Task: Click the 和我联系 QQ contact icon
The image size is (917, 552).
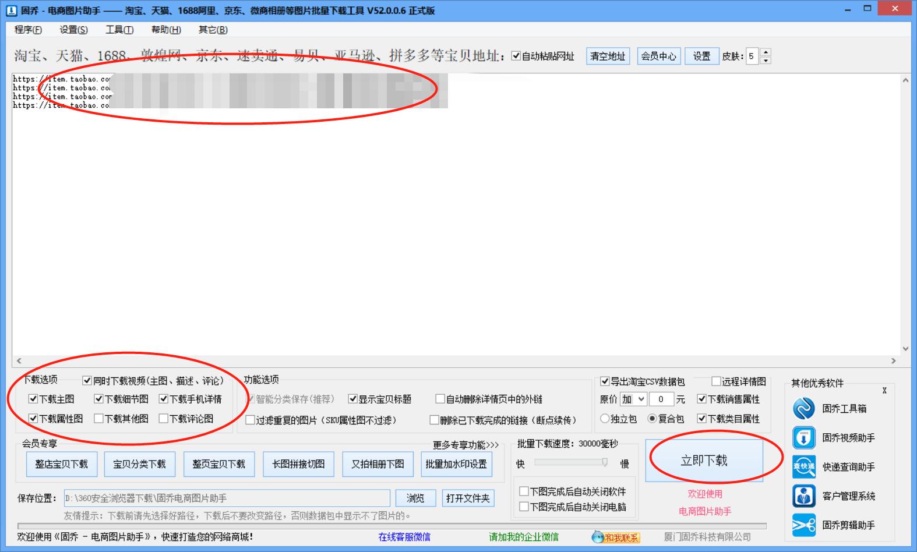Action: point(615,537)
